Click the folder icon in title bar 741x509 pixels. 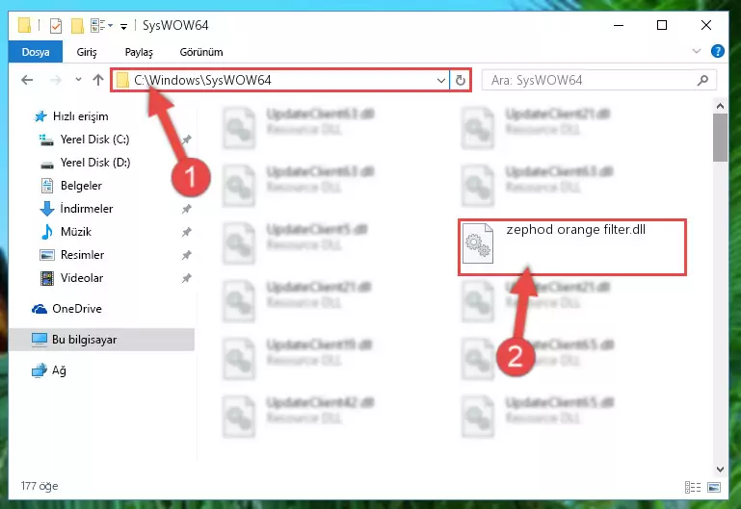pyautogui.click(x=25, y=25)
